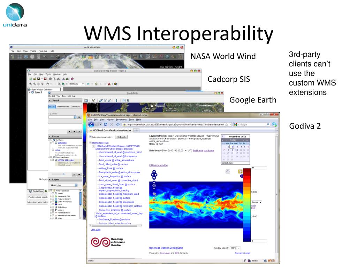Screen dimensions: 357x267
Task: Toggle Temporary Places checkbox in Google Earth
Action: point(51,157)
